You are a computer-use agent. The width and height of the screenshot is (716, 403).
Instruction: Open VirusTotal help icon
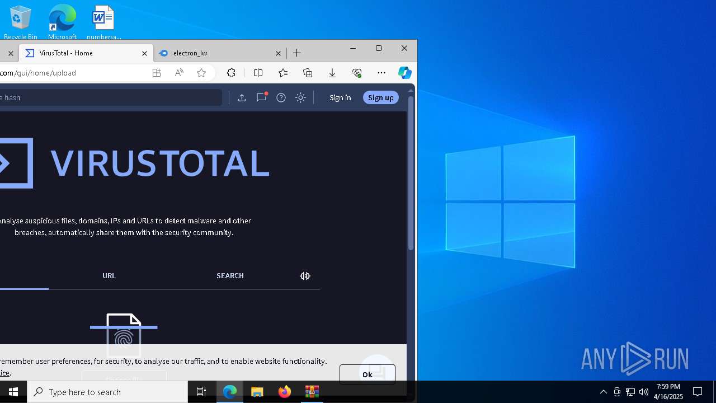pos(281,97)
